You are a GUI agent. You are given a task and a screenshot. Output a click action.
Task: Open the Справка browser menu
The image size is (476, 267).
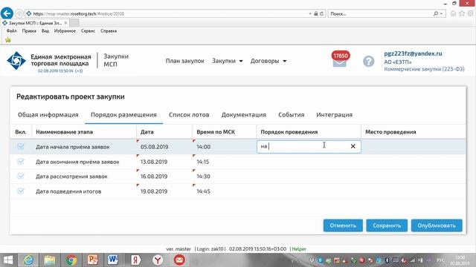coord(109,31)
